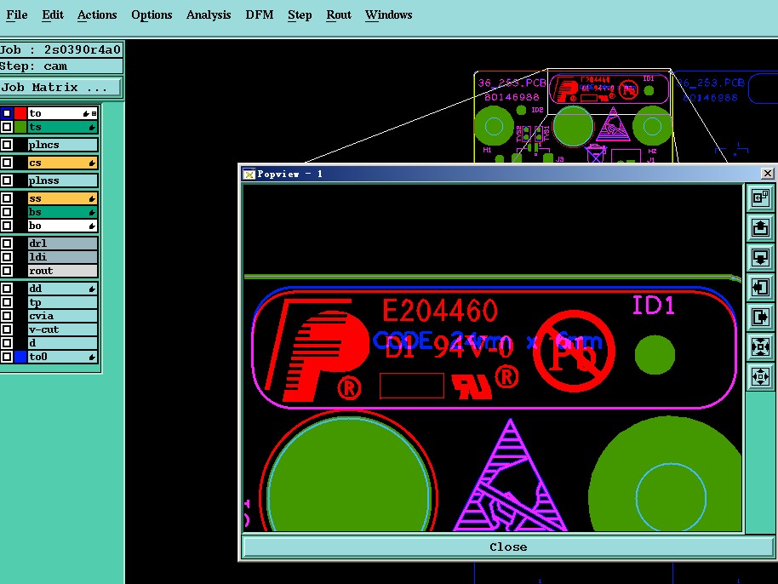Click the Job : 2s0390r4a0 field

click(x=61, y=49)
